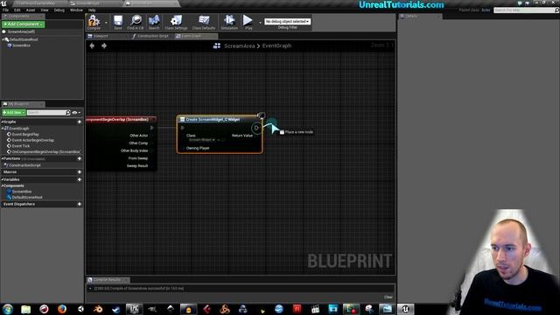Click the green Add New button

[x=14, y=113]
